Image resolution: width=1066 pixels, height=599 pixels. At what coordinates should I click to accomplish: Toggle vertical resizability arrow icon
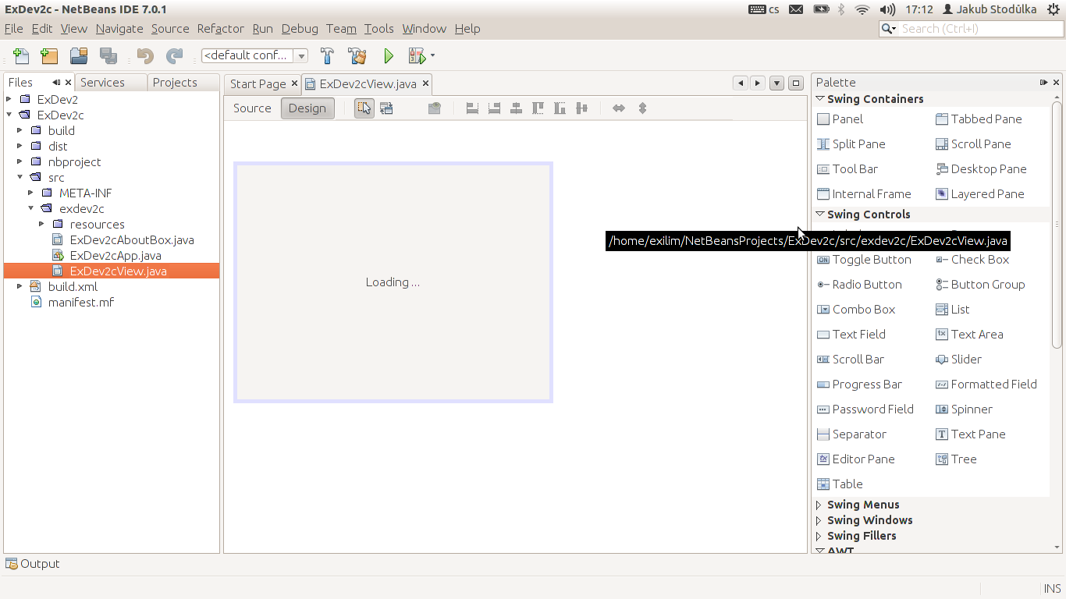point(642,108)
